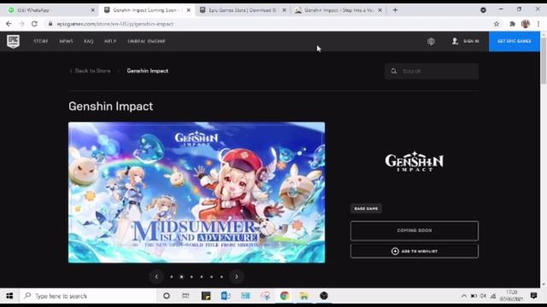Show hidden system tray icons

pos(464,296)
